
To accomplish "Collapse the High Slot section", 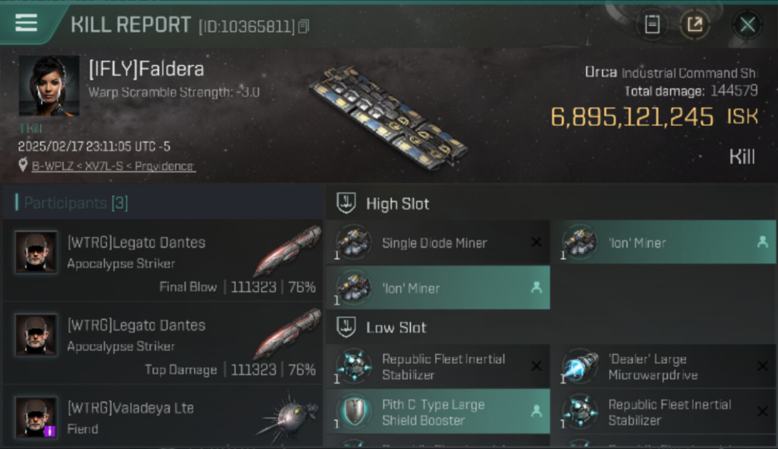I will (551, 204).
